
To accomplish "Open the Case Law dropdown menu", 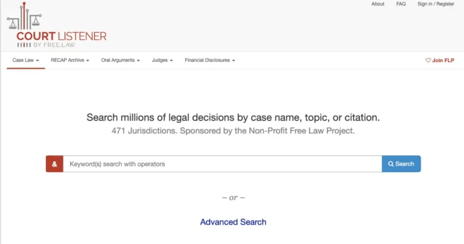I will pyautogui.click(x=26, y=61).
